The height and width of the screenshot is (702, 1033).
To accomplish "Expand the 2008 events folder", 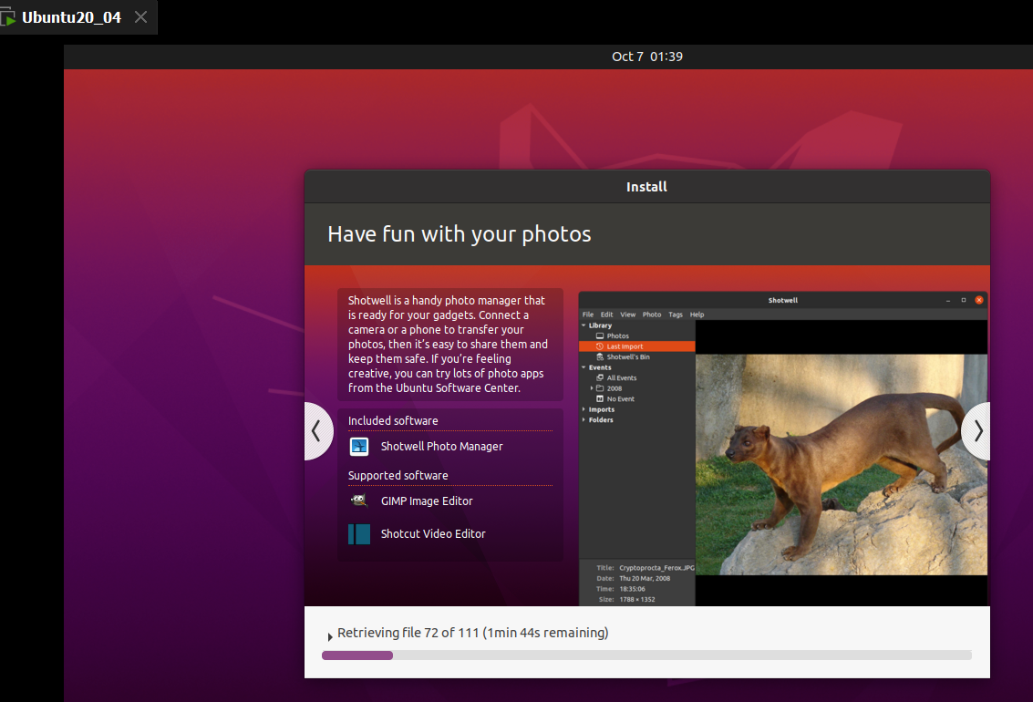I will [592, 388].
